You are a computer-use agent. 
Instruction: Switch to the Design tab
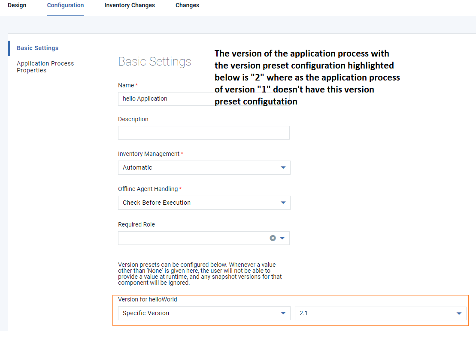pyautogui.click(x=17, y=6)
